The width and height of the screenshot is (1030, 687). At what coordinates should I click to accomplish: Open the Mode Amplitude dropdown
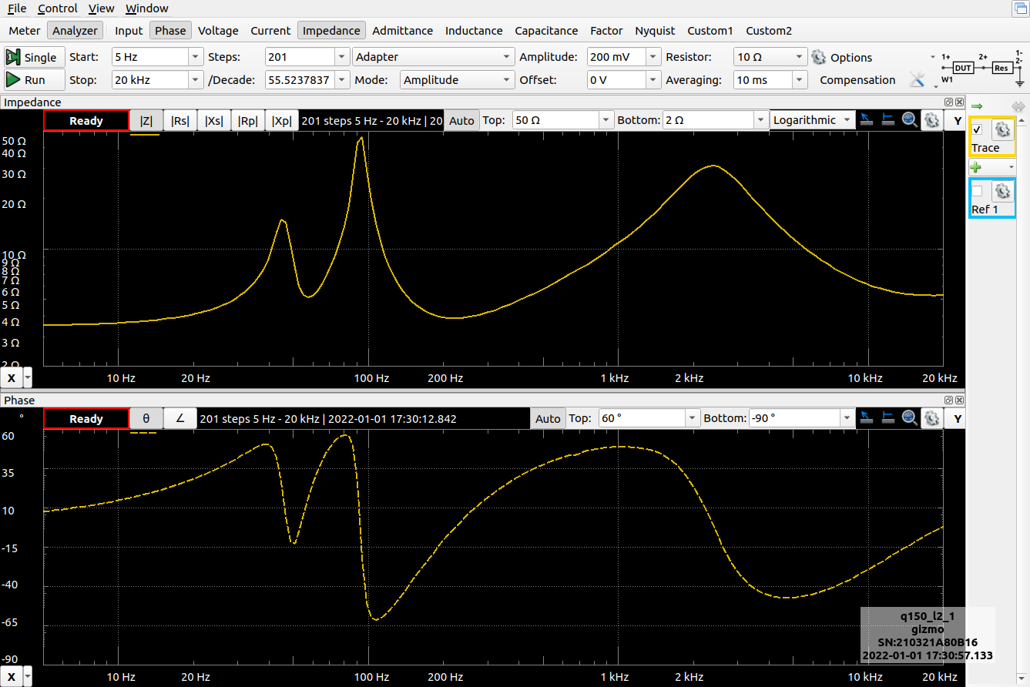point(457,80)
